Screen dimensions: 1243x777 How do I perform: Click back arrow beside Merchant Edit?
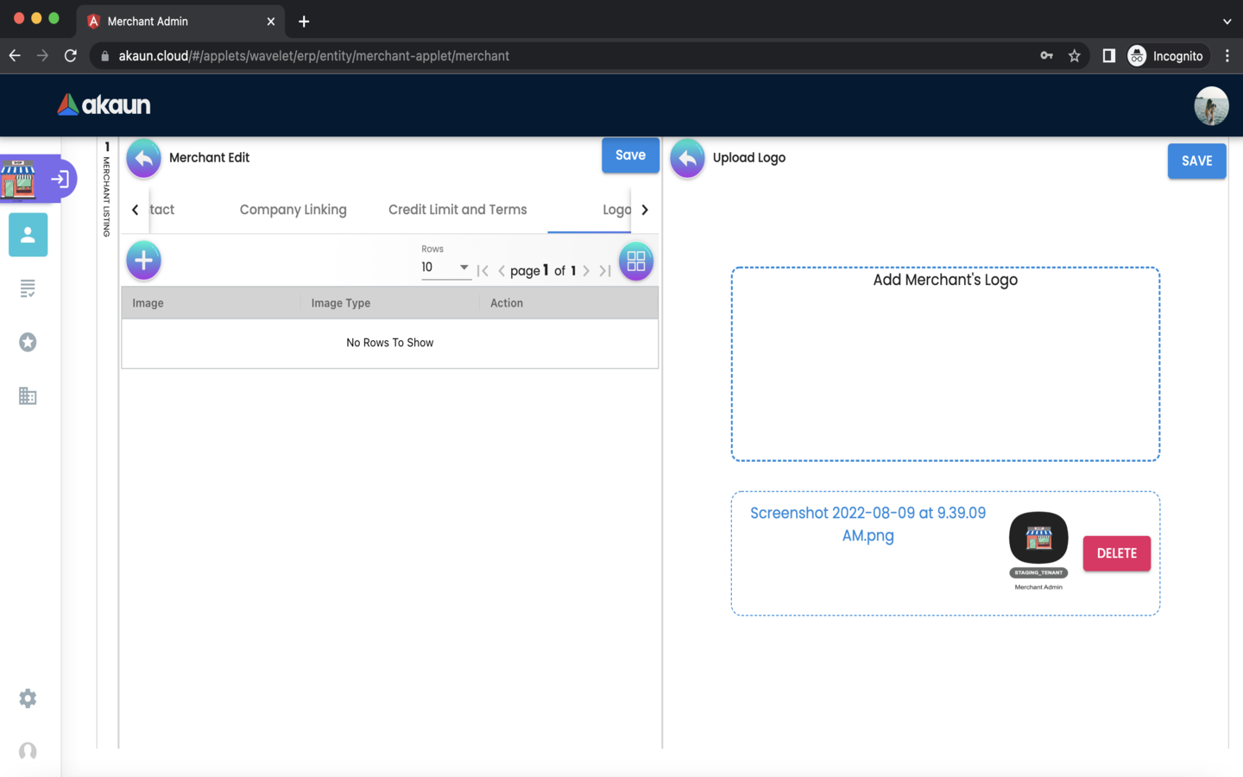coord(143,158)
